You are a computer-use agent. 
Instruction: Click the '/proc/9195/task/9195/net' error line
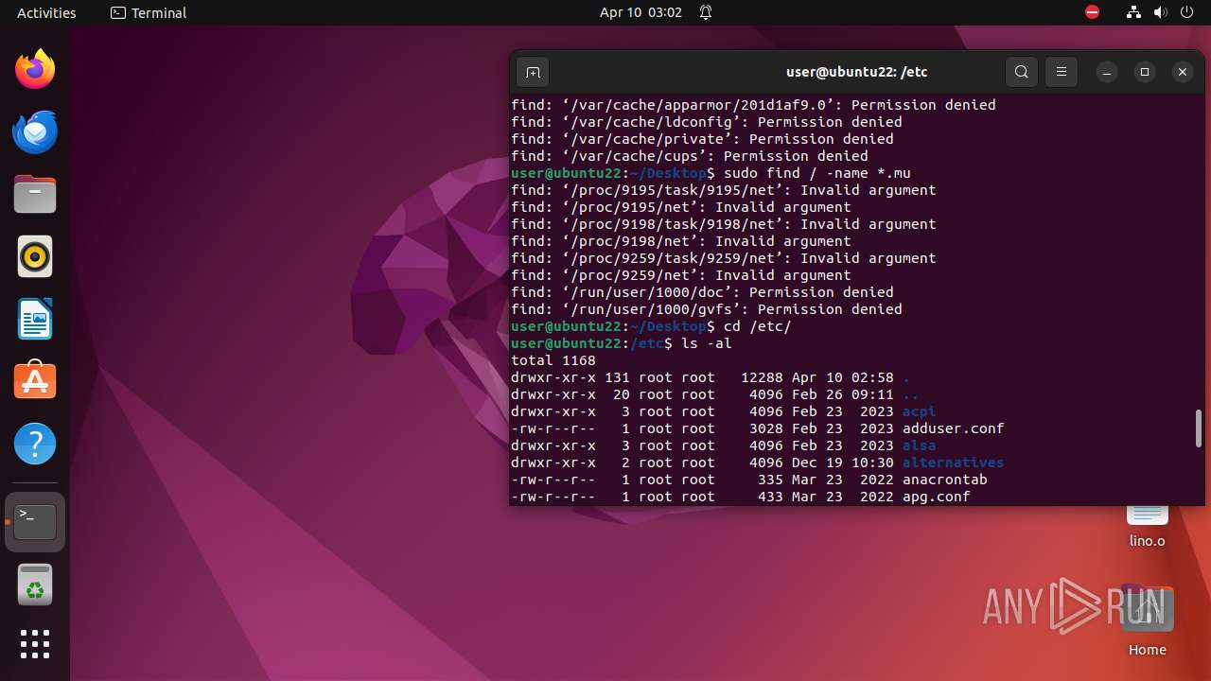(x=724, y=190)
